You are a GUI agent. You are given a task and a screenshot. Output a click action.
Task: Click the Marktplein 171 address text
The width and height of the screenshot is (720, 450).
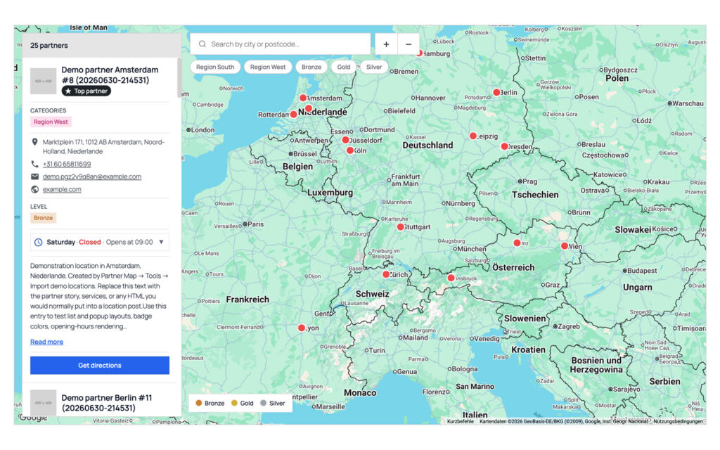103,146
